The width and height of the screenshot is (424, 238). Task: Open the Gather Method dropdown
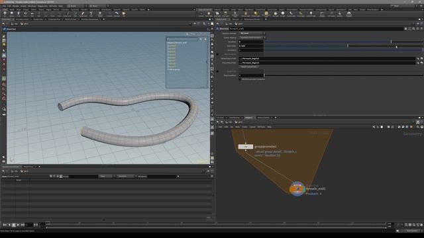pyautogui.click(x=252, y=38)
